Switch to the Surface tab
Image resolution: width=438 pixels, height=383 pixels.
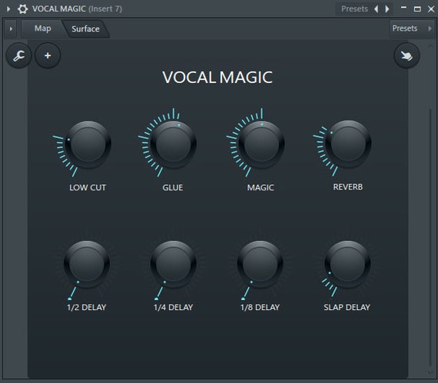85,28
